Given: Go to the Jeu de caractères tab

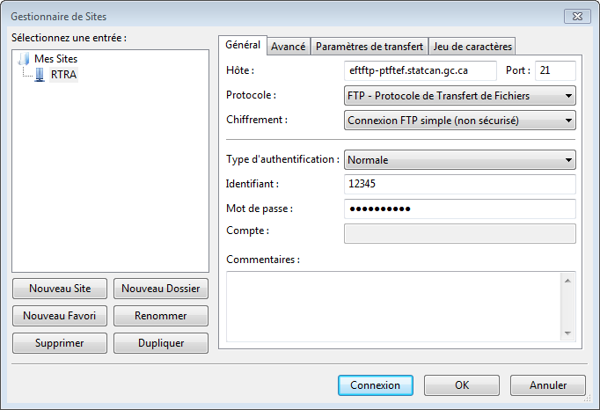Looking at the screenshot, I should [x=472, y=47].
